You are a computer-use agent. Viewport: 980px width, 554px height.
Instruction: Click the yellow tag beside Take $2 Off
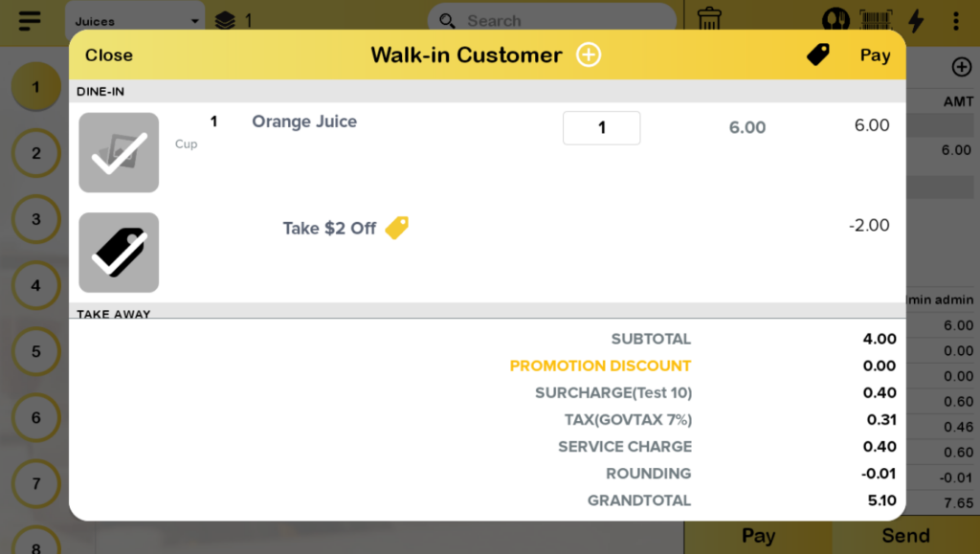pos(396,228)
